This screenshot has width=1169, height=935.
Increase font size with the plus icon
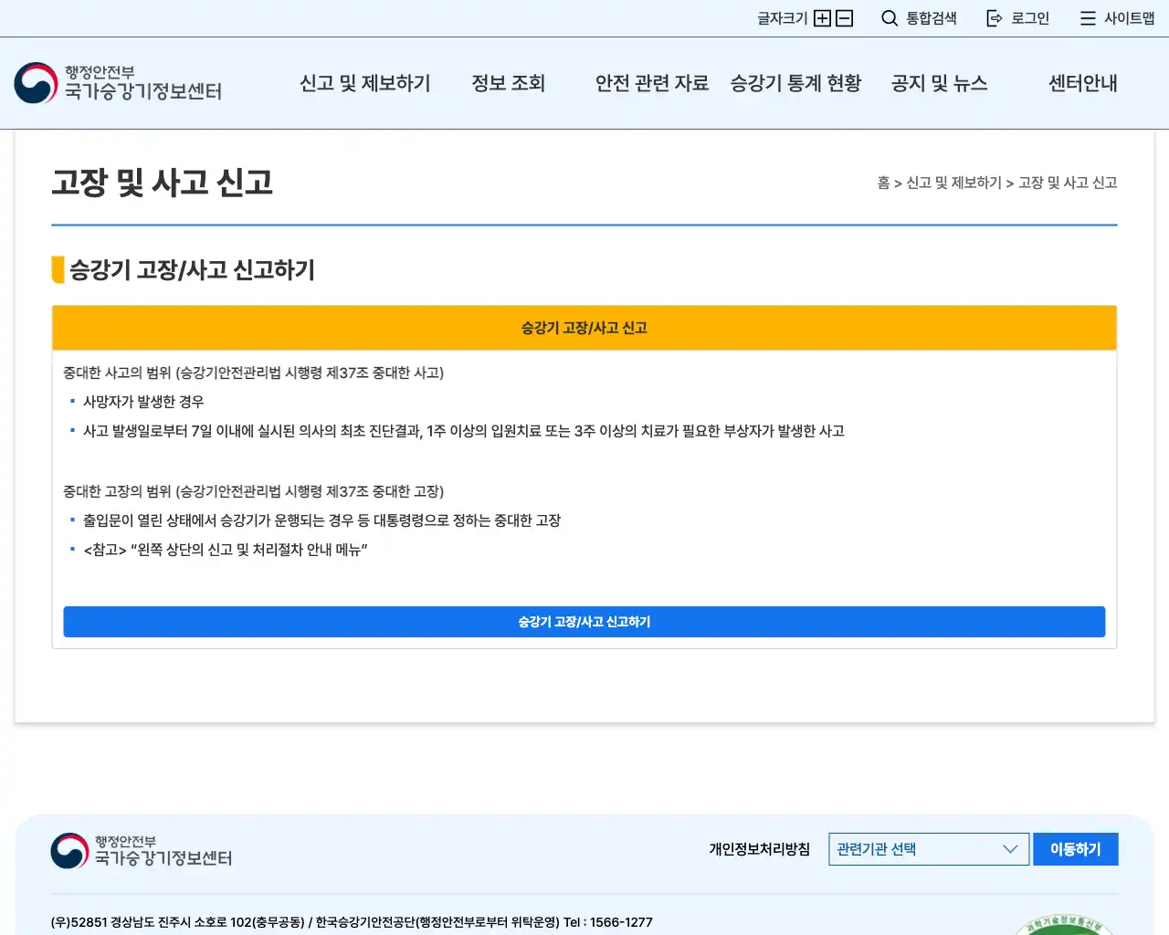(822, 18)
